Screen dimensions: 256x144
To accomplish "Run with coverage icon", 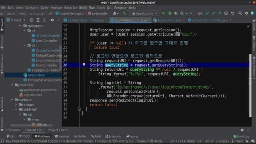I will 176,13.
